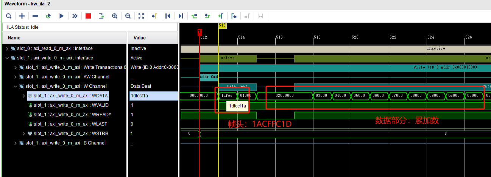
Task: Click the 'Inactive' value for slot_0
Action: click(x=139, y=48)
